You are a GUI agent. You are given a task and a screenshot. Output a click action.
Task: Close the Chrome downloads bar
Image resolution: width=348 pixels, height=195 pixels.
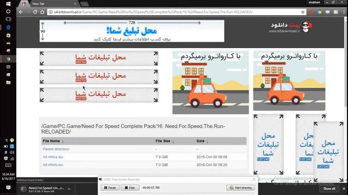coord(344,188)
